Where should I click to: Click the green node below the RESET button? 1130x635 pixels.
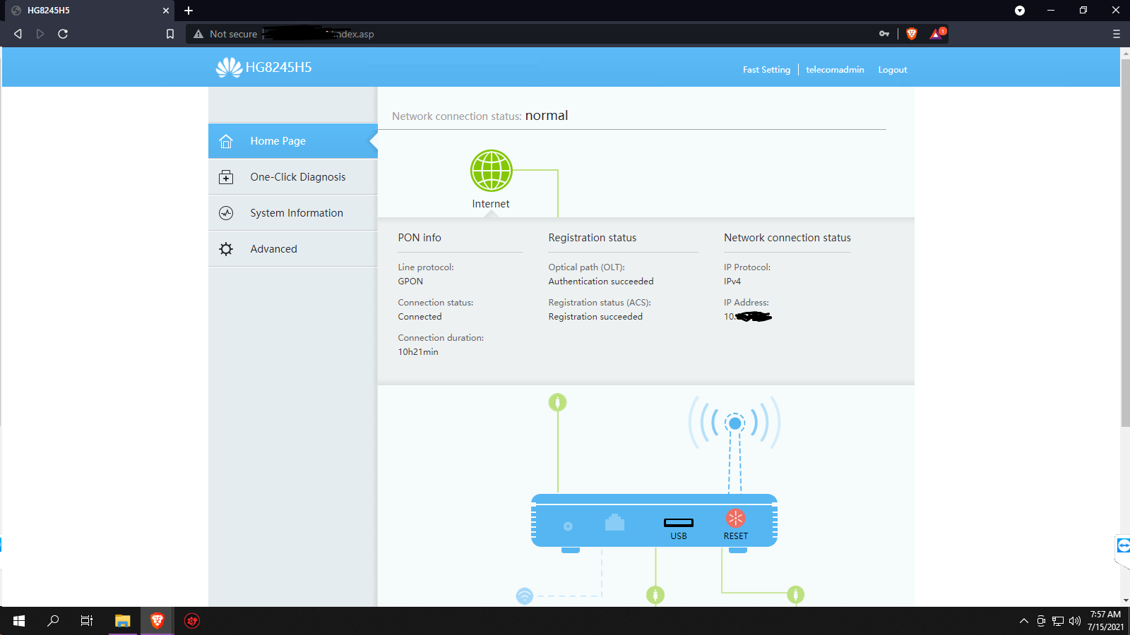pyautogui.click(x=795, y=595)
